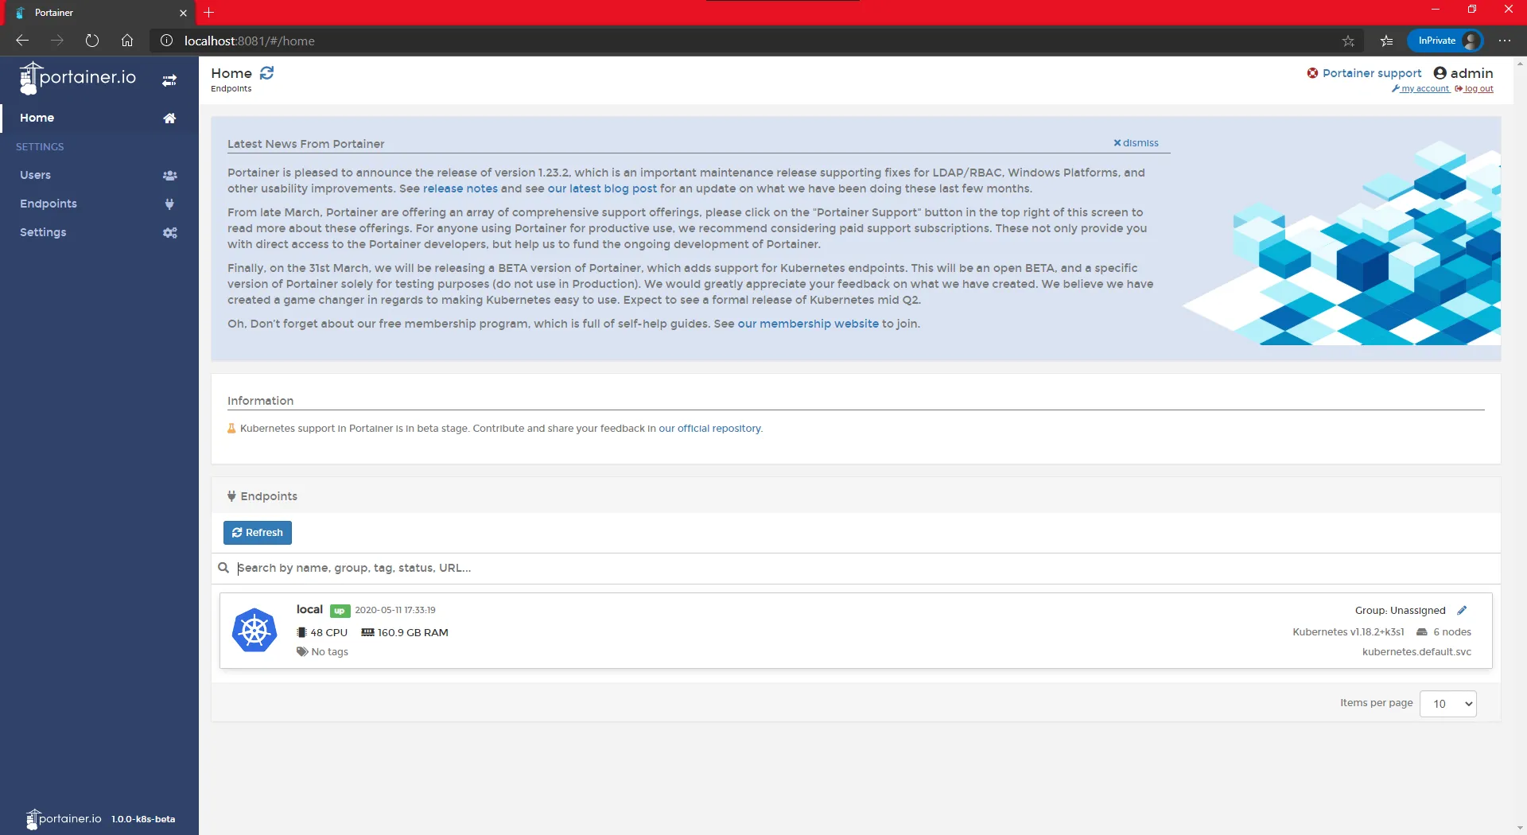Click the portainer.io logo in sidebar
This screenshot has width=1527, height=835.
(78, 78)
